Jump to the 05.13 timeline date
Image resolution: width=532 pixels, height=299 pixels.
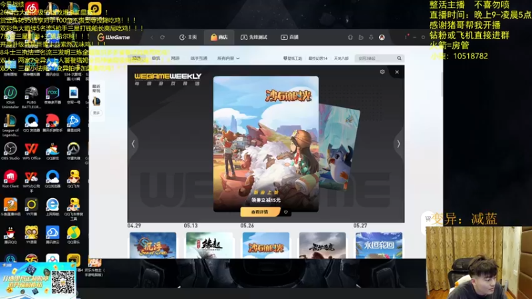191,225
